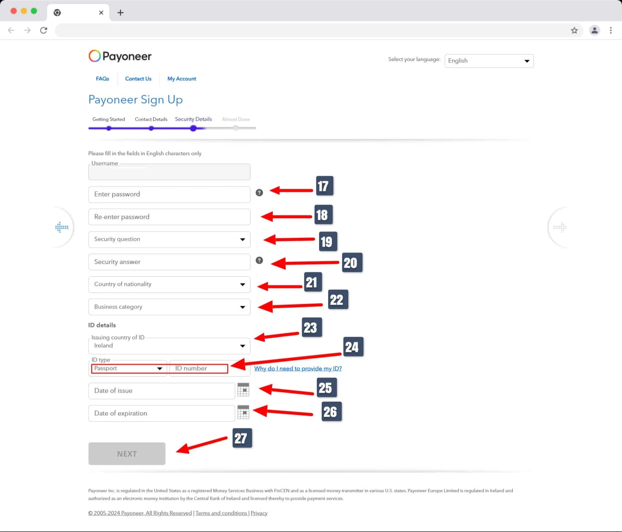This screenshot has width=622, height=532.
Task: Click the Payoneer logo
Action: tap(120, 56)
